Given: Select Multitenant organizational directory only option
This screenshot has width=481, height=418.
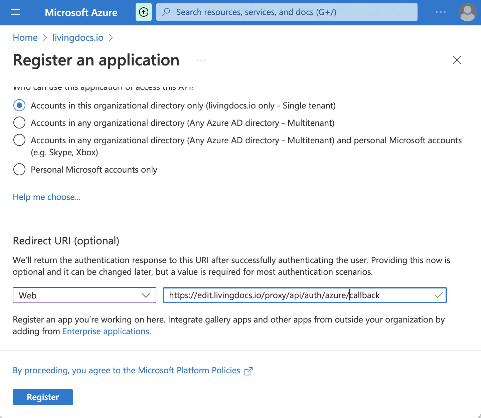Looking at the screenshot, I should [x=19, y=123].
